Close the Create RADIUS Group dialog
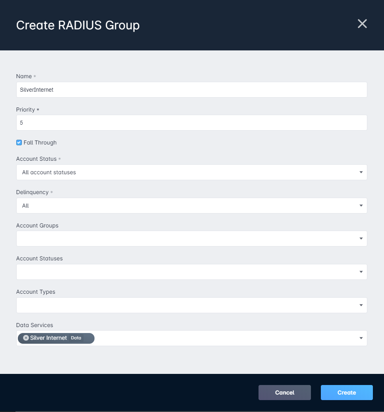This screenshot has height=412, width=384. point(362,24)
